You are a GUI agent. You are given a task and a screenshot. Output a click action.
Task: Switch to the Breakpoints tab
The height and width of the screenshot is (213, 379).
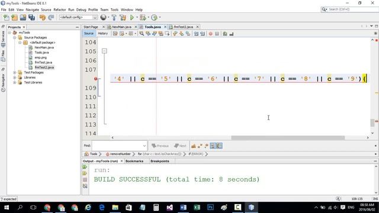click(160, 161)
